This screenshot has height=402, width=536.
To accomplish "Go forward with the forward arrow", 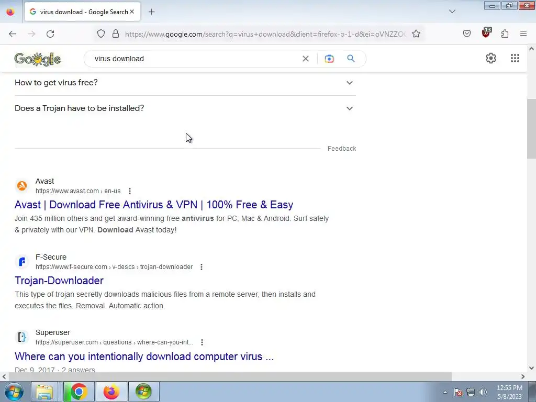I will click(31, 34).
